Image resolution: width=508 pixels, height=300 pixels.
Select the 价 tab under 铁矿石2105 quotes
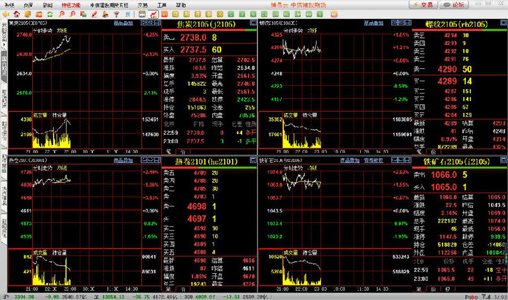tap(433, 289)
